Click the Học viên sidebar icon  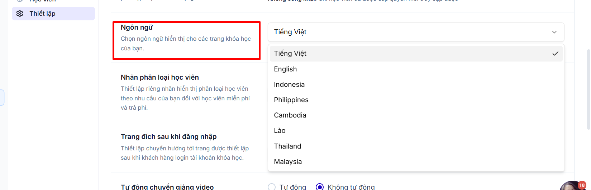pyautogui.click(x=20, y=1)
